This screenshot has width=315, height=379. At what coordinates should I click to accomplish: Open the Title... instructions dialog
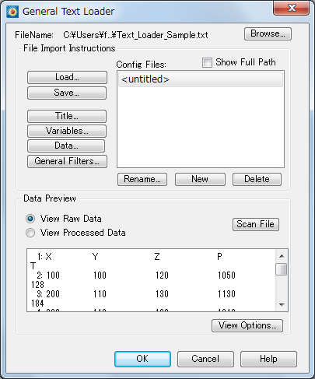click(67, 116)
